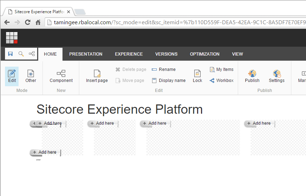Open the Workbox
This screenshot has width=306, height=196.
coord(221,81)
